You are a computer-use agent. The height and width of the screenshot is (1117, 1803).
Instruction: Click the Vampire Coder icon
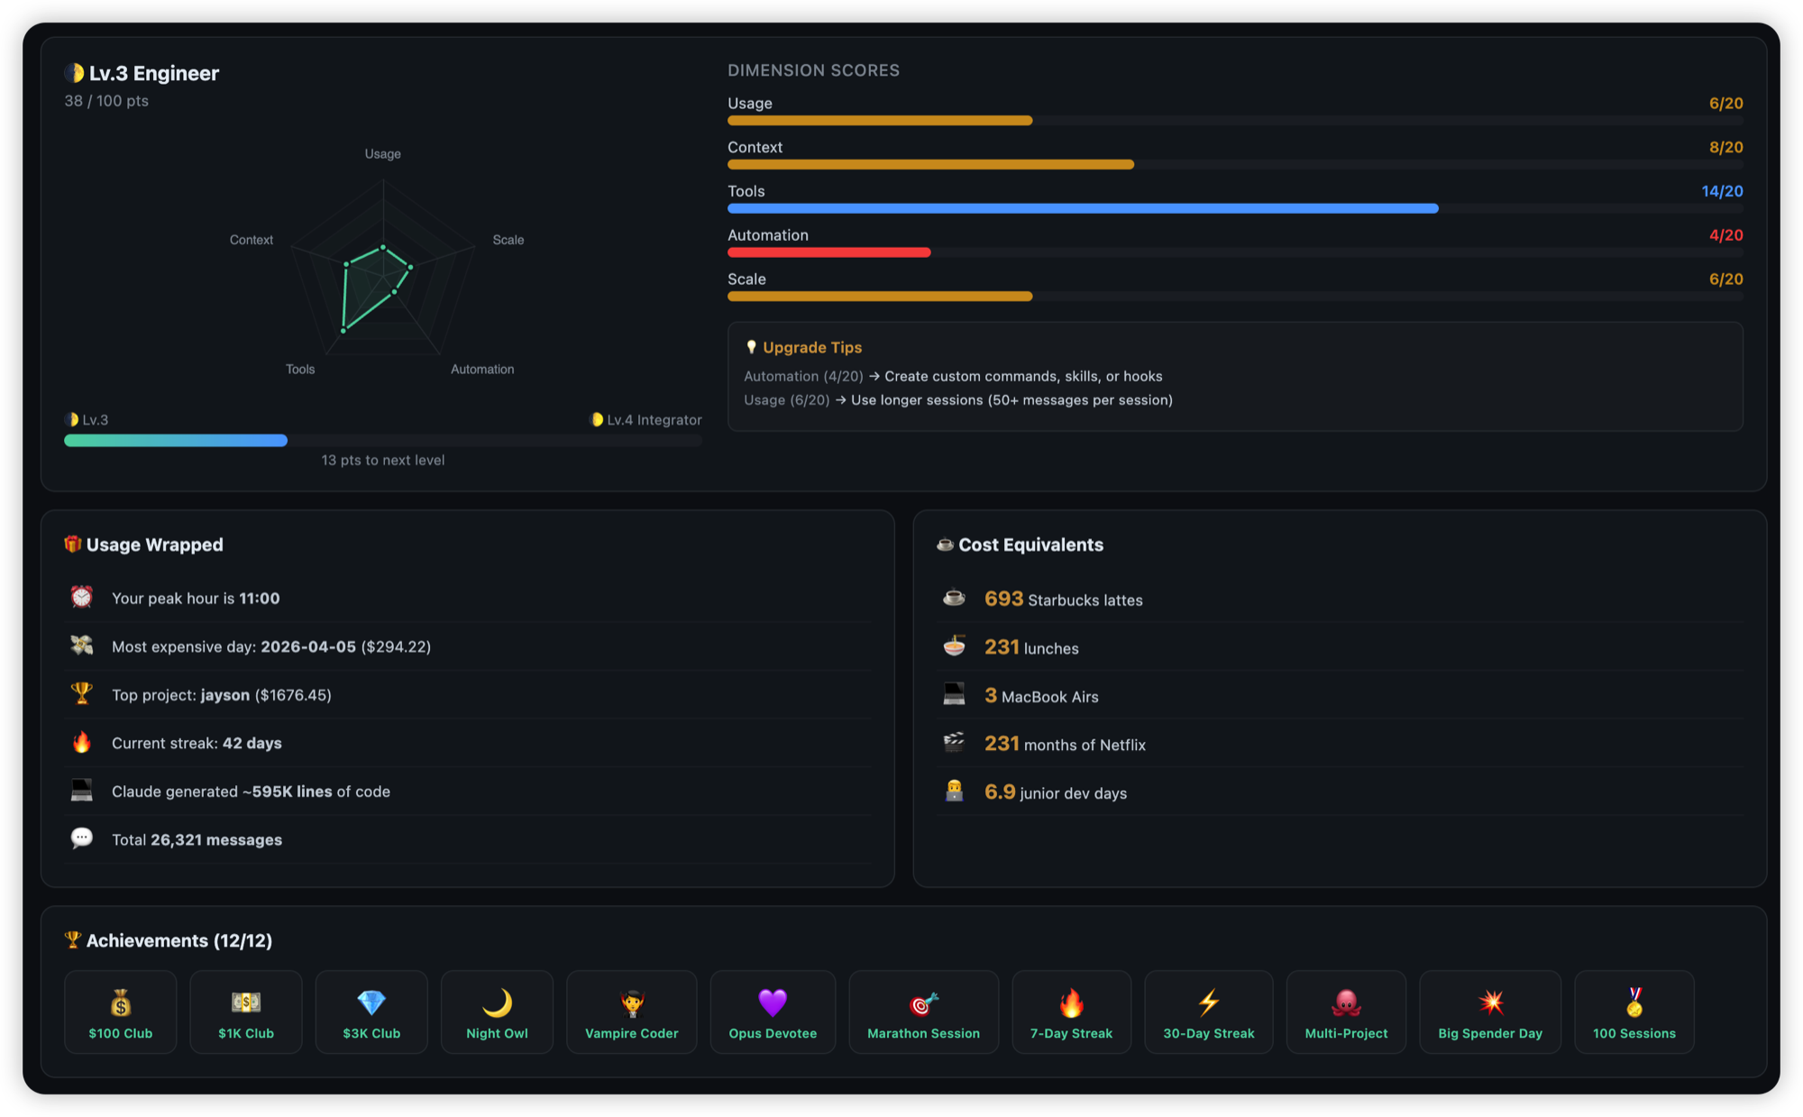(632, 1003)
